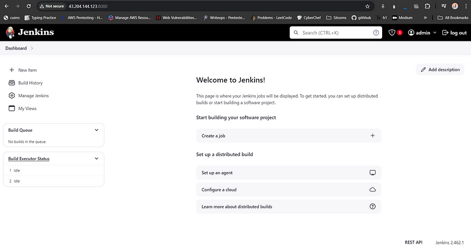
Task: Open Chrome three-dot menu
Action: pyautogui.click(x=466, y=6)
